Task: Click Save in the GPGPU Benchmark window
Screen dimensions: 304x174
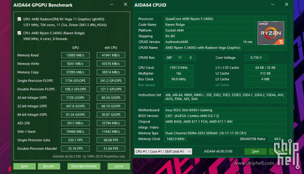Action: pyautogui.click(x=25, y=166)
